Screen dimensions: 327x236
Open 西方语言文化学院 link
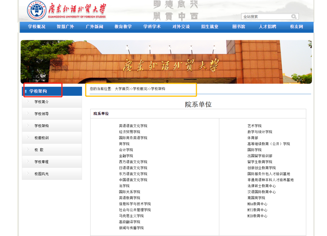(133, 162)
